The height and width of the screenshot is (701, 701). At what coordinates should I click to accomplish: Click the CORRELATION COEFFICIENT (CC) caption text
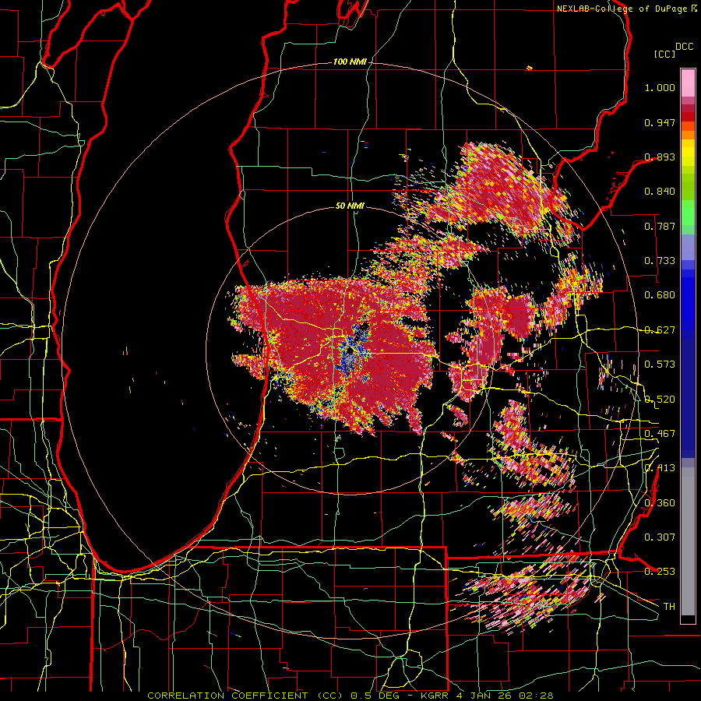click(245, 696)
